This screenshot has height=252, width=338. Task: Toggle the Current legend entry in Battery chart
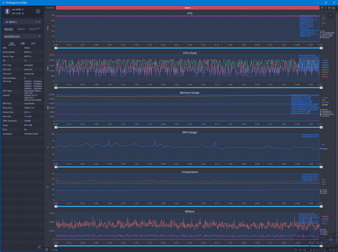click(x=324, y=234)
